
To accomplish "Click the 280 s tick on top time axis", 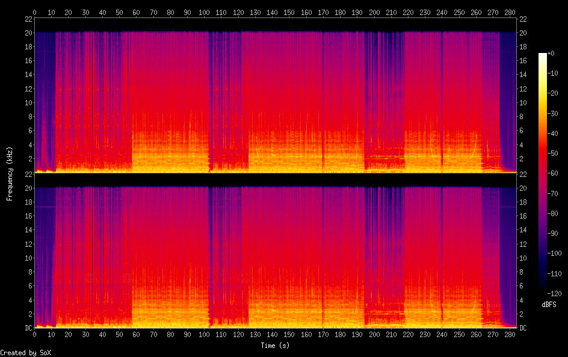I will click(511, 12).
